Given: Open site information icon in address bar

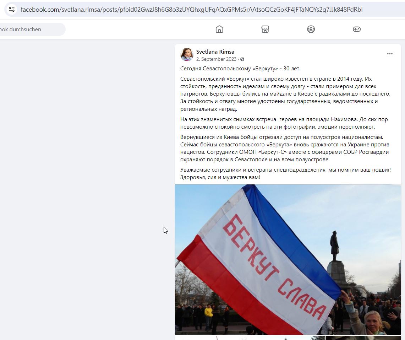Looking at the screenshot, I should pyautogui.click(x=12, y=10).
